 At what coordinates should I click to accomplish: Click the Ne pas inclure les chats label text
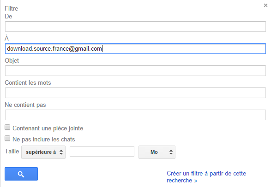click(x=44, y=139)
